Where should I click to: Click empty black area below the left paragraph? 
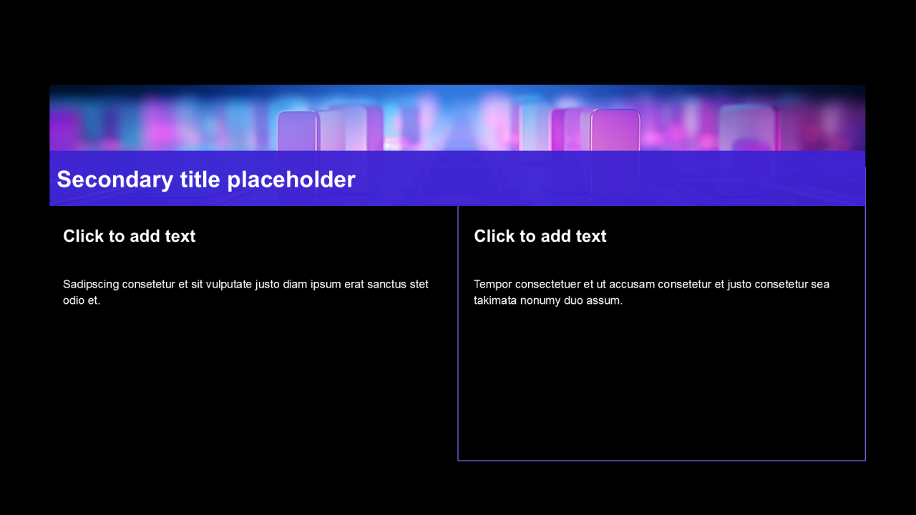250,386
